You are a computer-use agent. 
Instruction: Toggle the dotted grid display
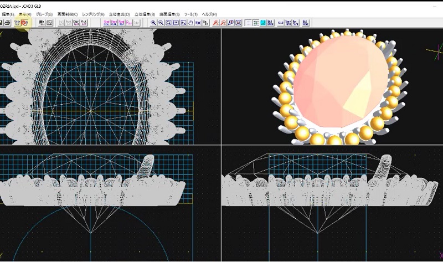(249, 23)
